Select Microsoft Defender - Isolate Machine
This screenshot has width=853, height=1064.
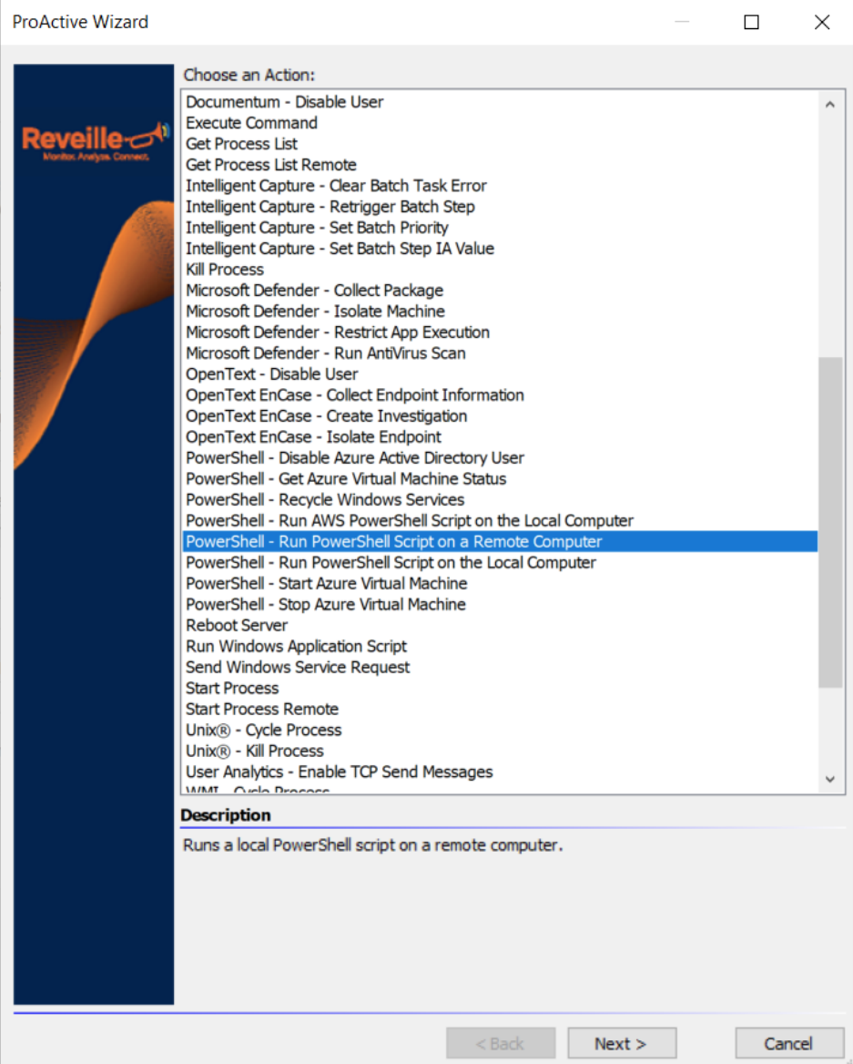pos(500,312)
